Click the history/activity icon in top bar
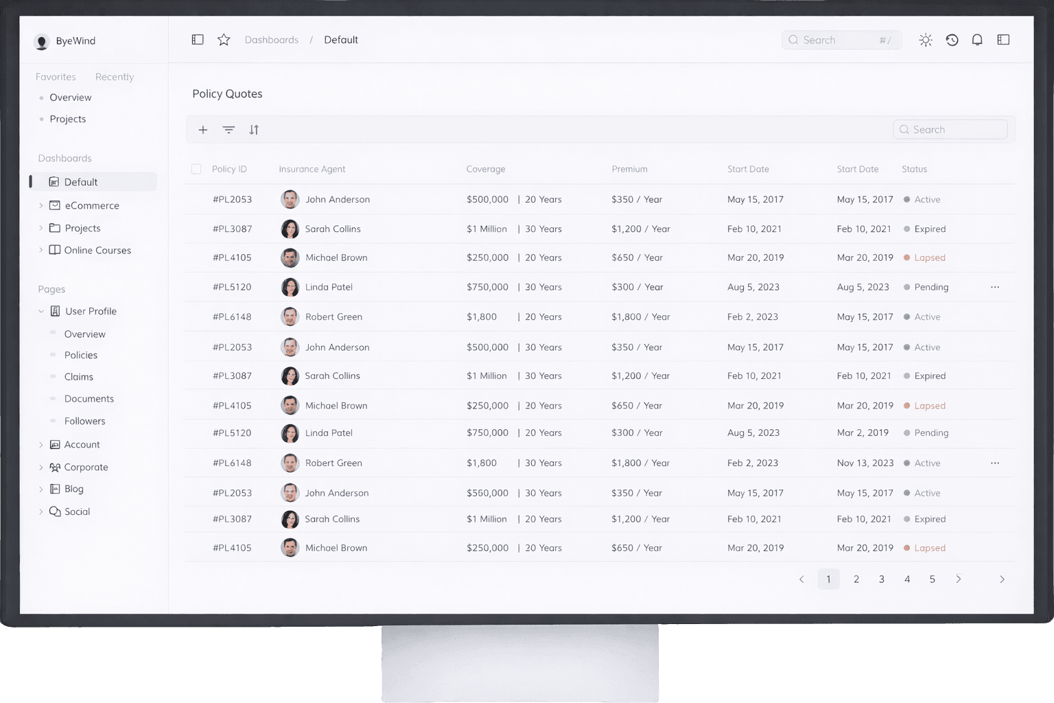Image resolution: width=1054 pixels, height=703 pixels. pos(952,40)
